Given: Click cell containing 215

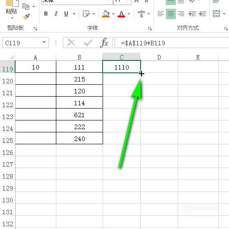Looking at the screenshot, I should tap(79, 79).
